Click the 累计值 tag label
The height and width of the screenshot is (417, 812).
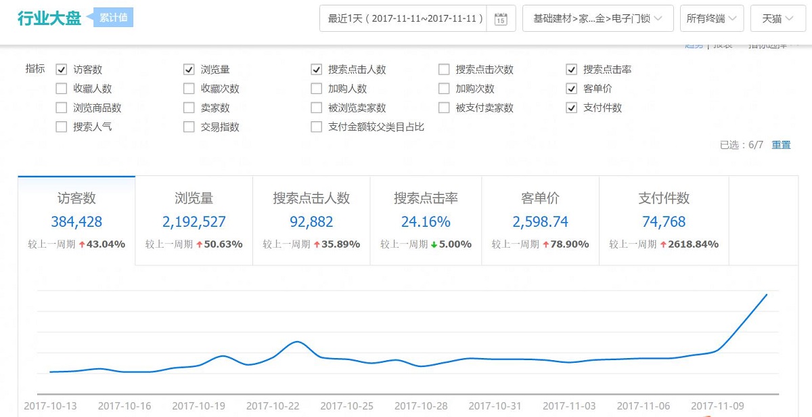tap(113, 18)
